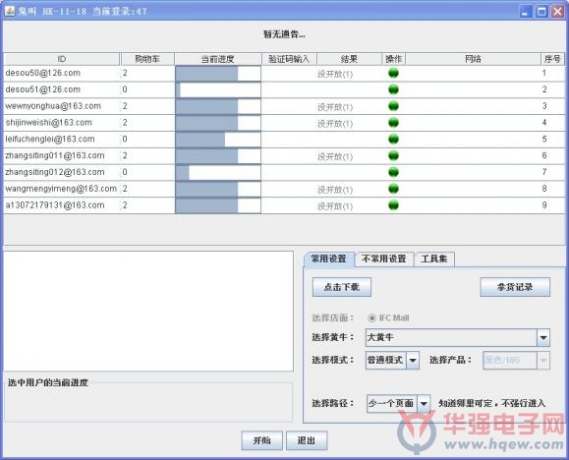Click the 点击下载 button
The height and width of the screenshot is (460, 569).
(x=341, y=287)
